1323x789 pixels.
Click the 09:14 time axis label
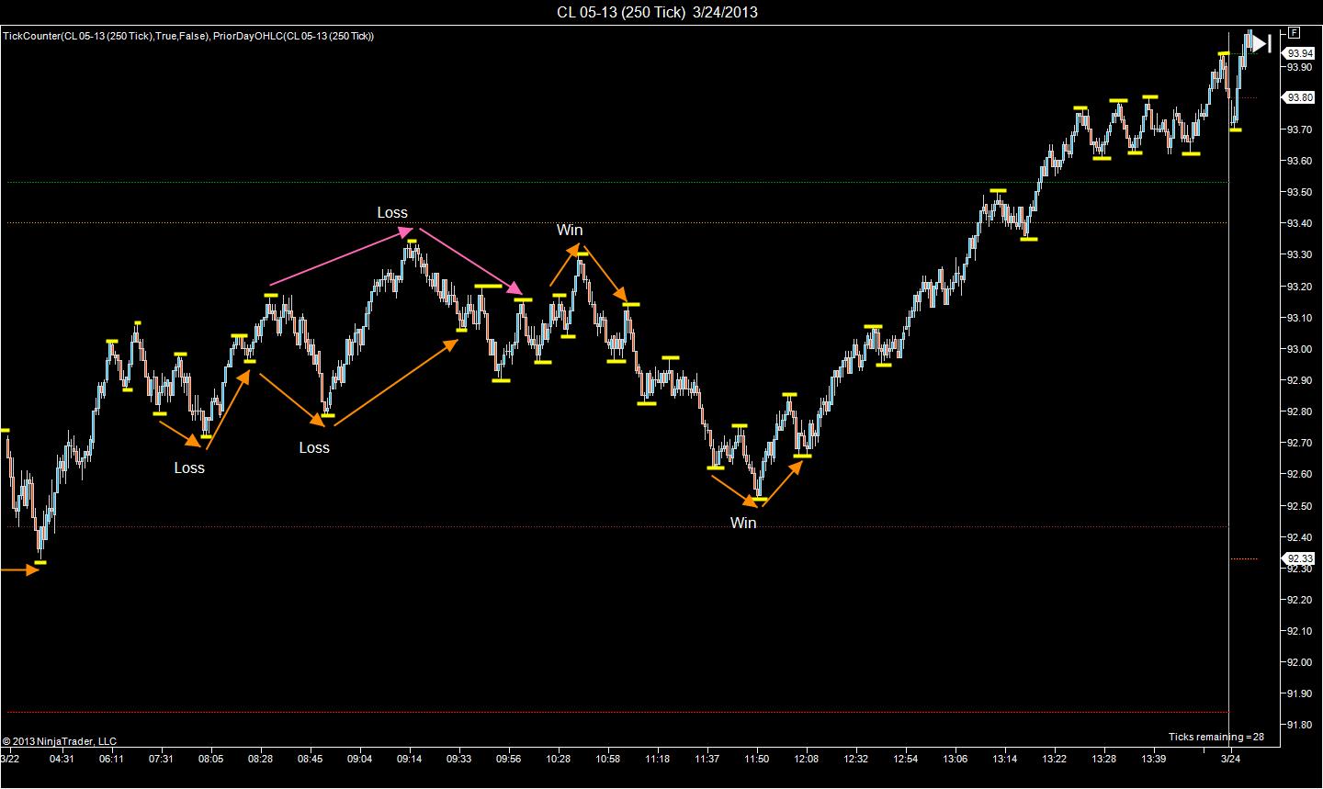tap(410, 759)
